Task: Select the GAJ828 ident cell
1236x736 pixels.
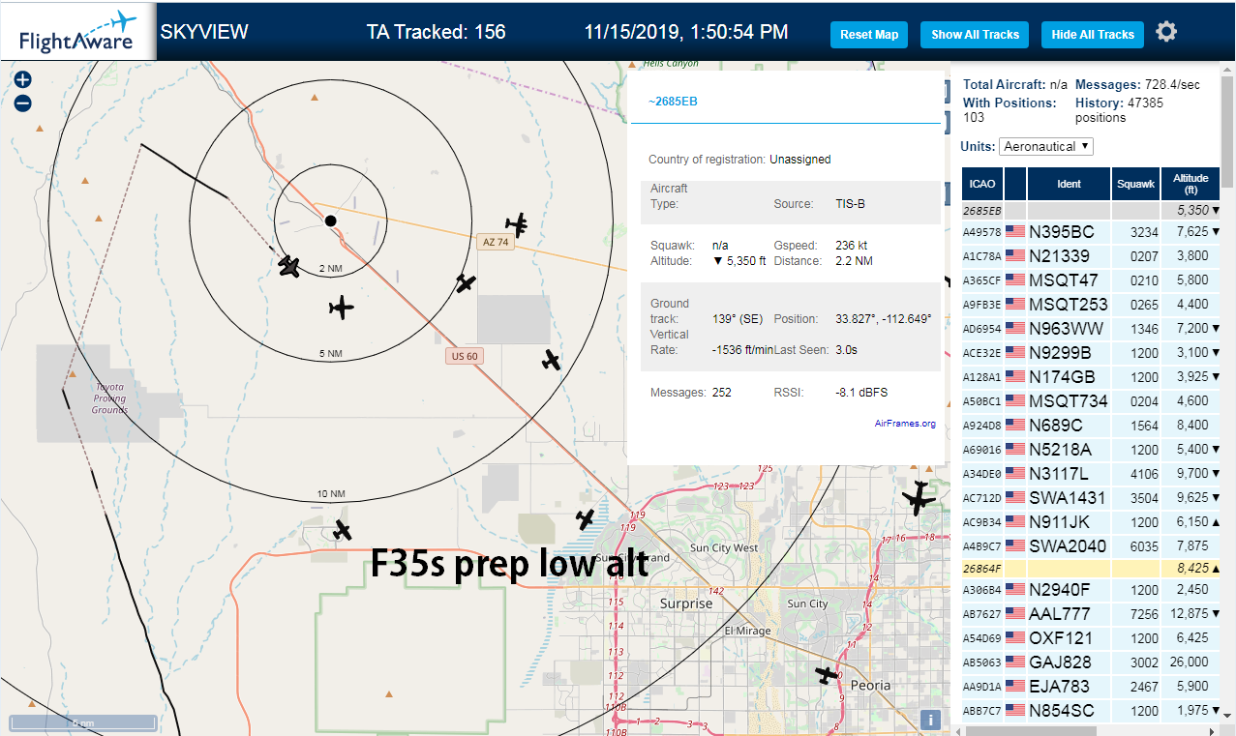Action: [x=1069, y=662]
